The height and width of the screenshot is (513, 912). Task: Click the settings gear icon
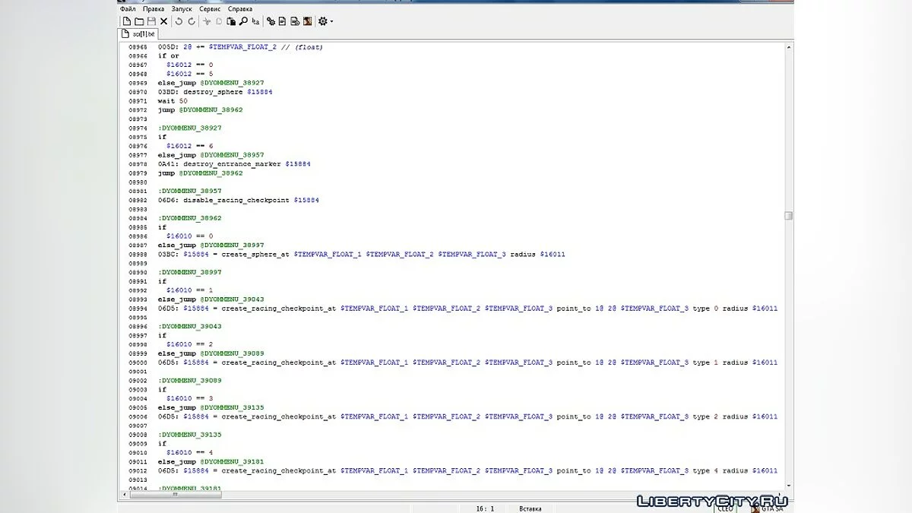click(322, 22)
